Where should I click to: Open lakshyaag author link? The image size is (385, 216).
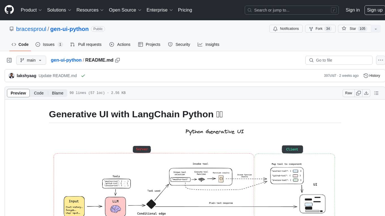click(x=27, y=76)
